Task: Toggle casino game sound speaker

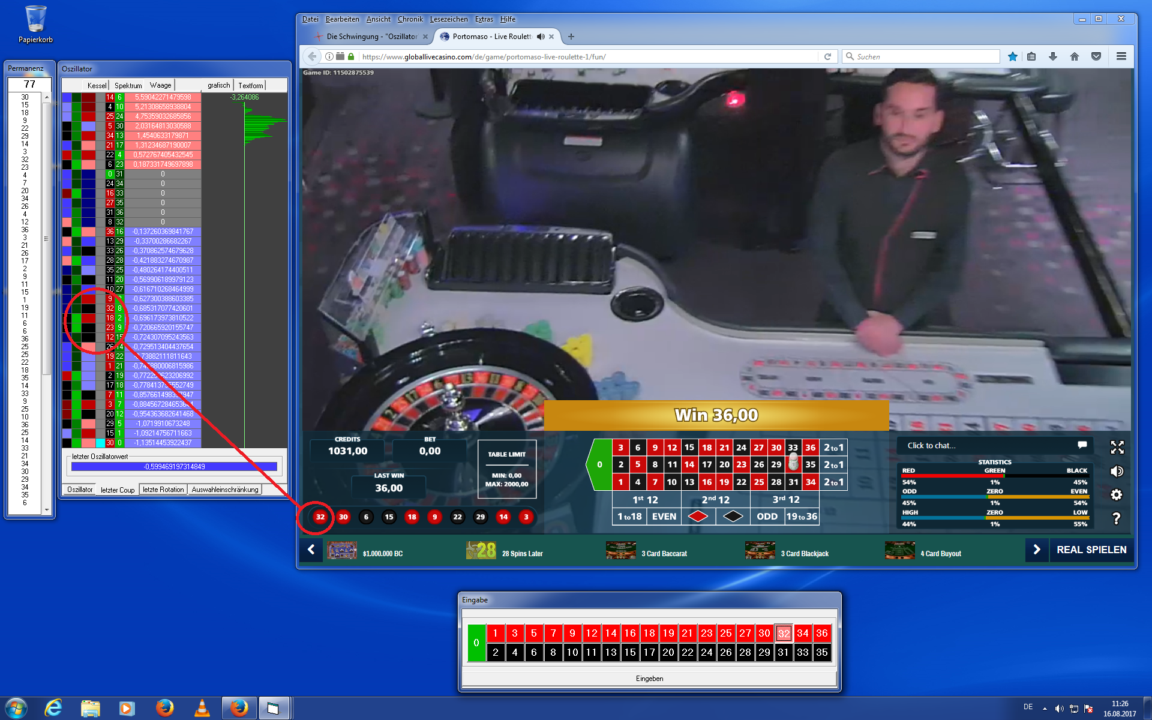Action: [x=1117, y=471]
